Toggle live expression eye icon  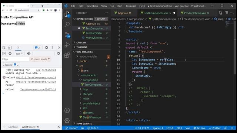tap(29, 54)
